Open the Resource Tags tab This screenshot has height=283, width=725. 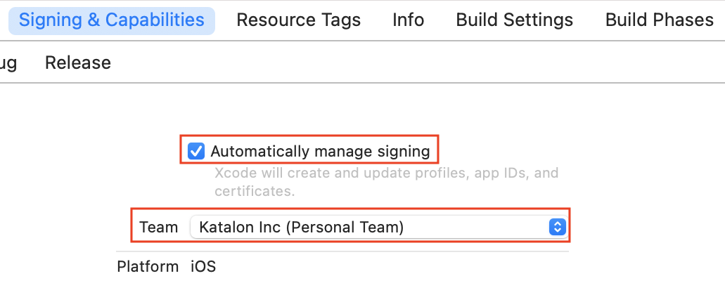coord(298,20)
